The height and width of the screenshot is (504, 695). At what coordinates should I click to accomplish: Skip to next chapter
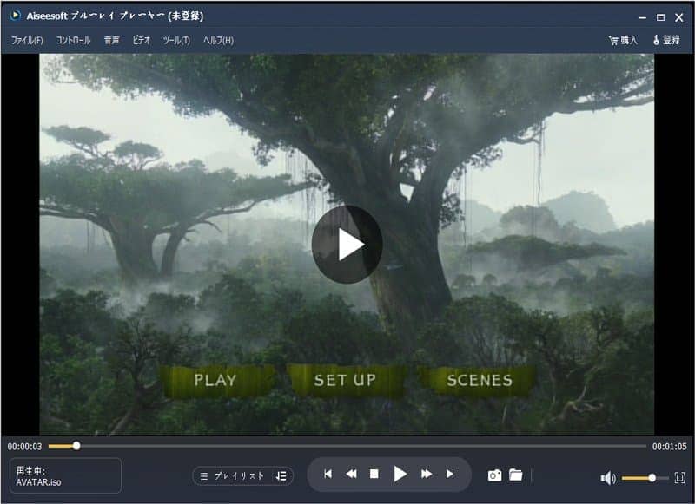450,474
